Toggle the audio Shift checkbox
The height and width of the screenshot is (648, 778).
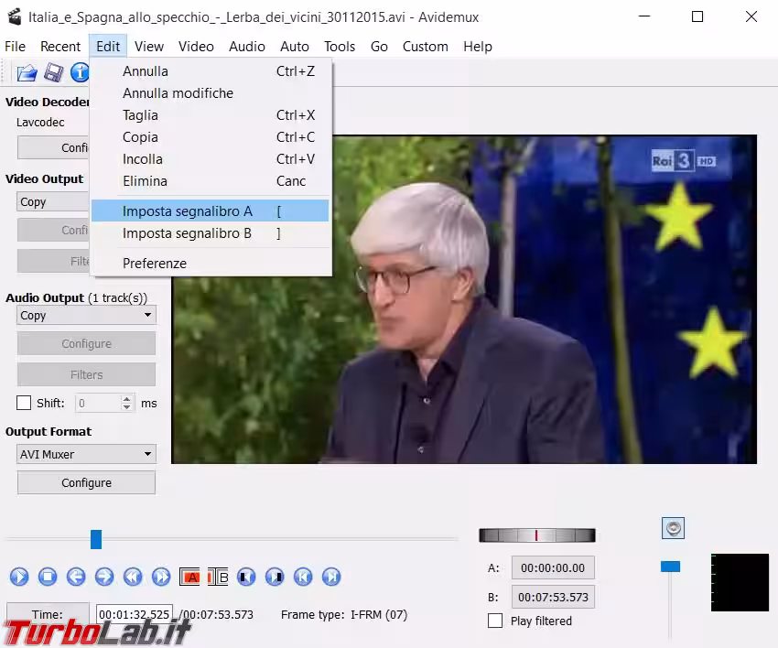coord(25,403)
